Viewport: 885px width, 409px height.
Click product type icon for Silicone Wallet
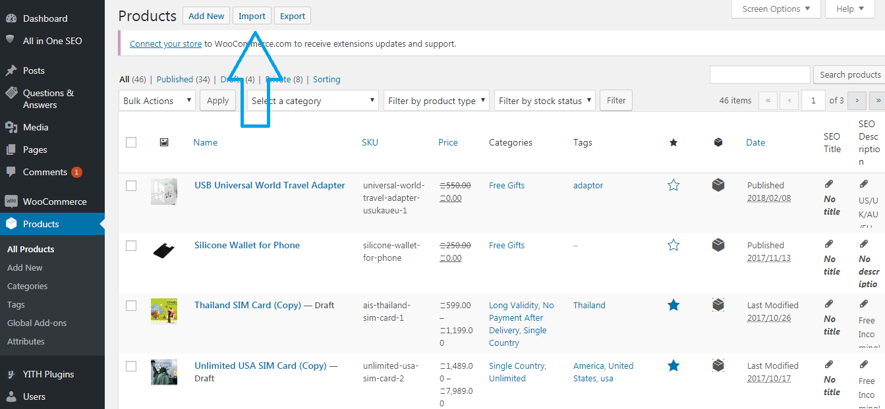718,246
